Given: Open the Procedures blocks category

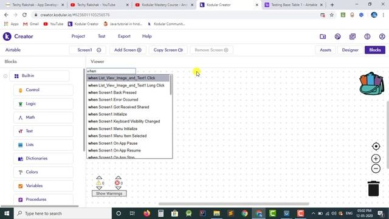Looking at the screenshot, I should [x=43, y=199].
